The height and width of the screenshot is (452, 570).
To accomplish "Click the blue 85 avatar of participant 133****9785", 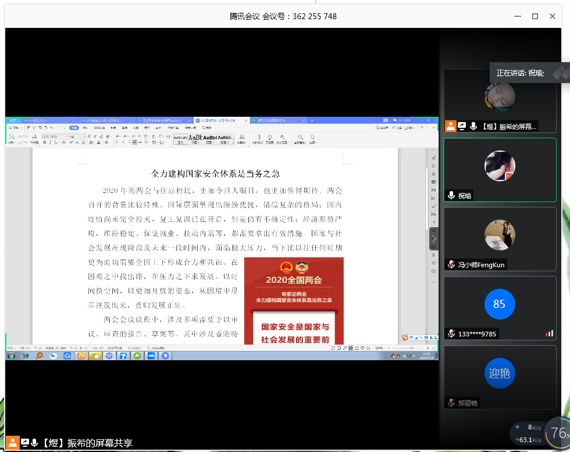I will 500,304.
